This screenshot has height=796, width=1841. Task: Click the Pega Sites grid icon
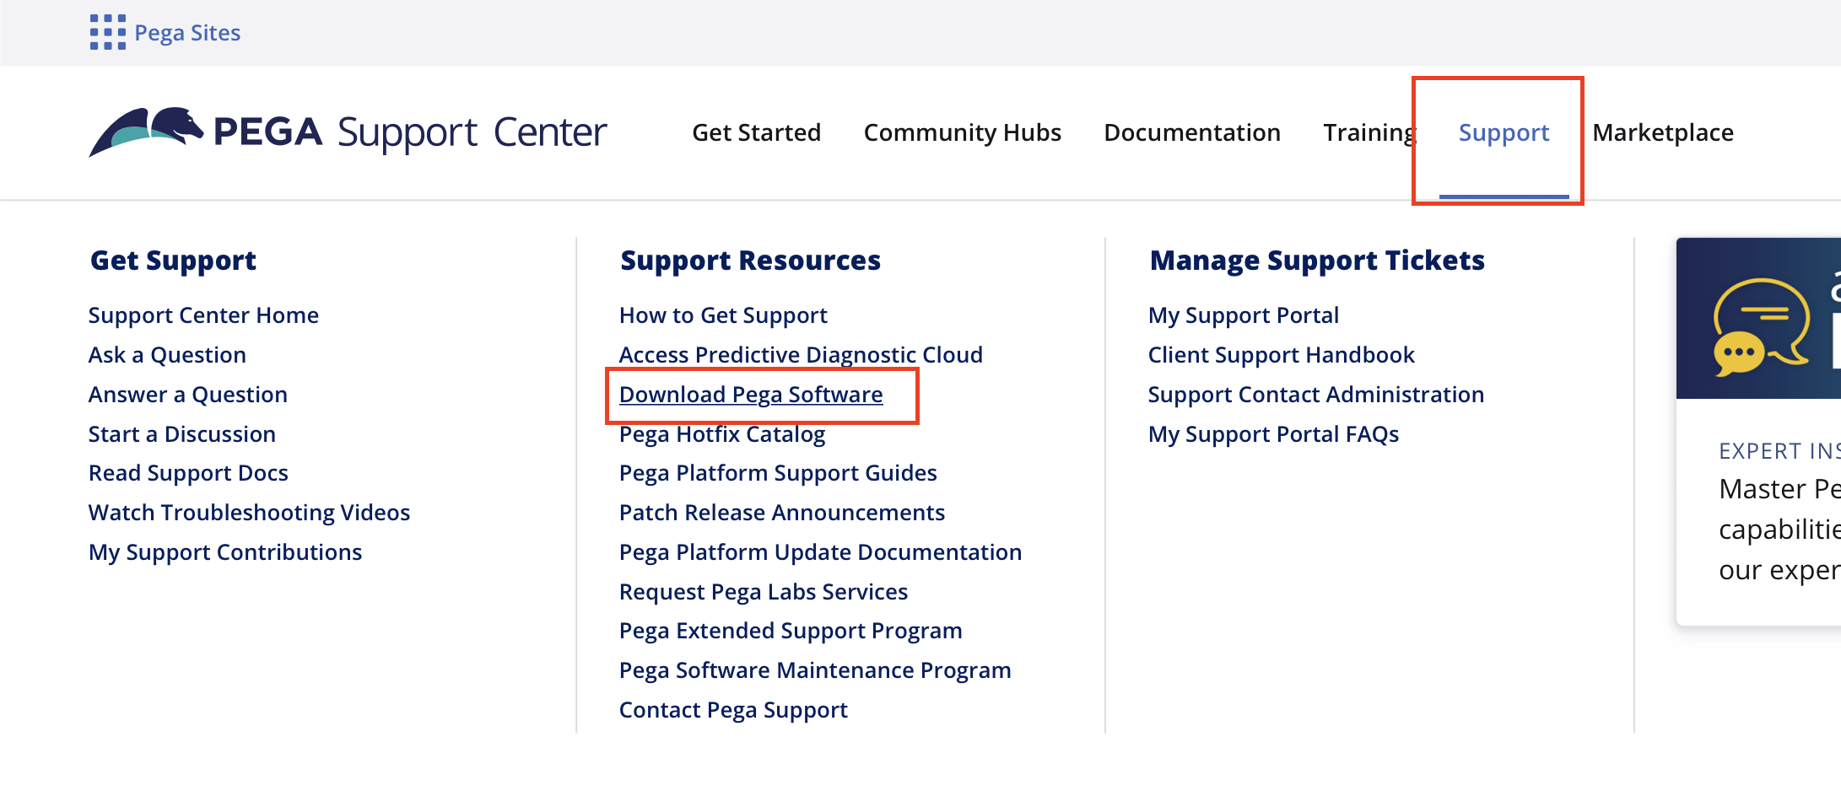107,32
